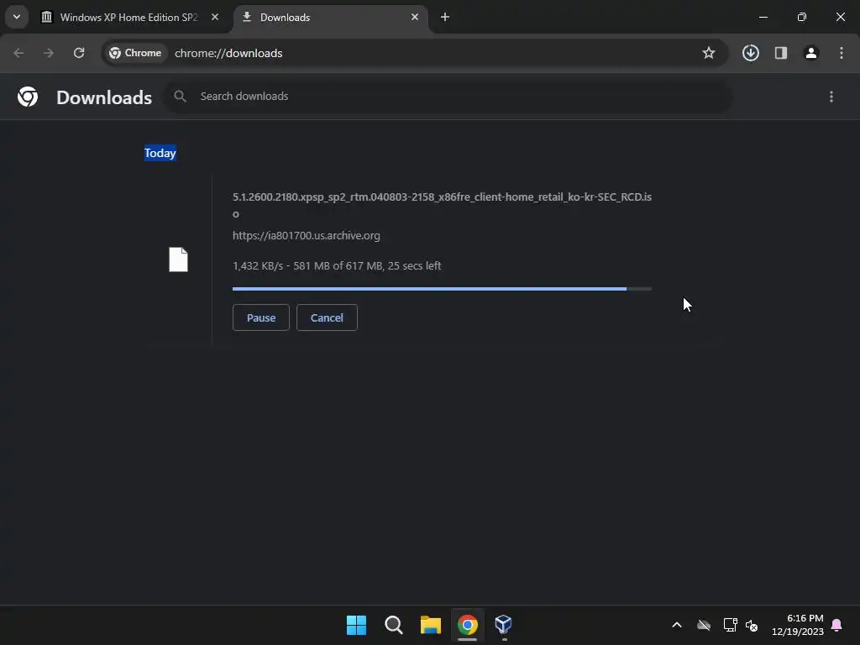The width and height of the screenshot is (860, 645).
Task: Click the search magnifier icon in Downloads
Action: tap(180, 97)
